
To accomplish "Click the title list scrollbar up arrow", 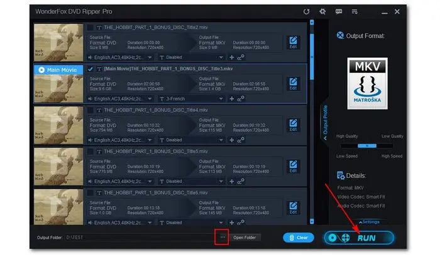I will click(312, 22).
